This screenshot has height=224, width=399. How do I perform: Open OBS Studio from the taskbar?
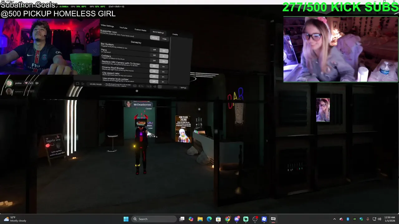pyautogui.click(x=255, y=219)
